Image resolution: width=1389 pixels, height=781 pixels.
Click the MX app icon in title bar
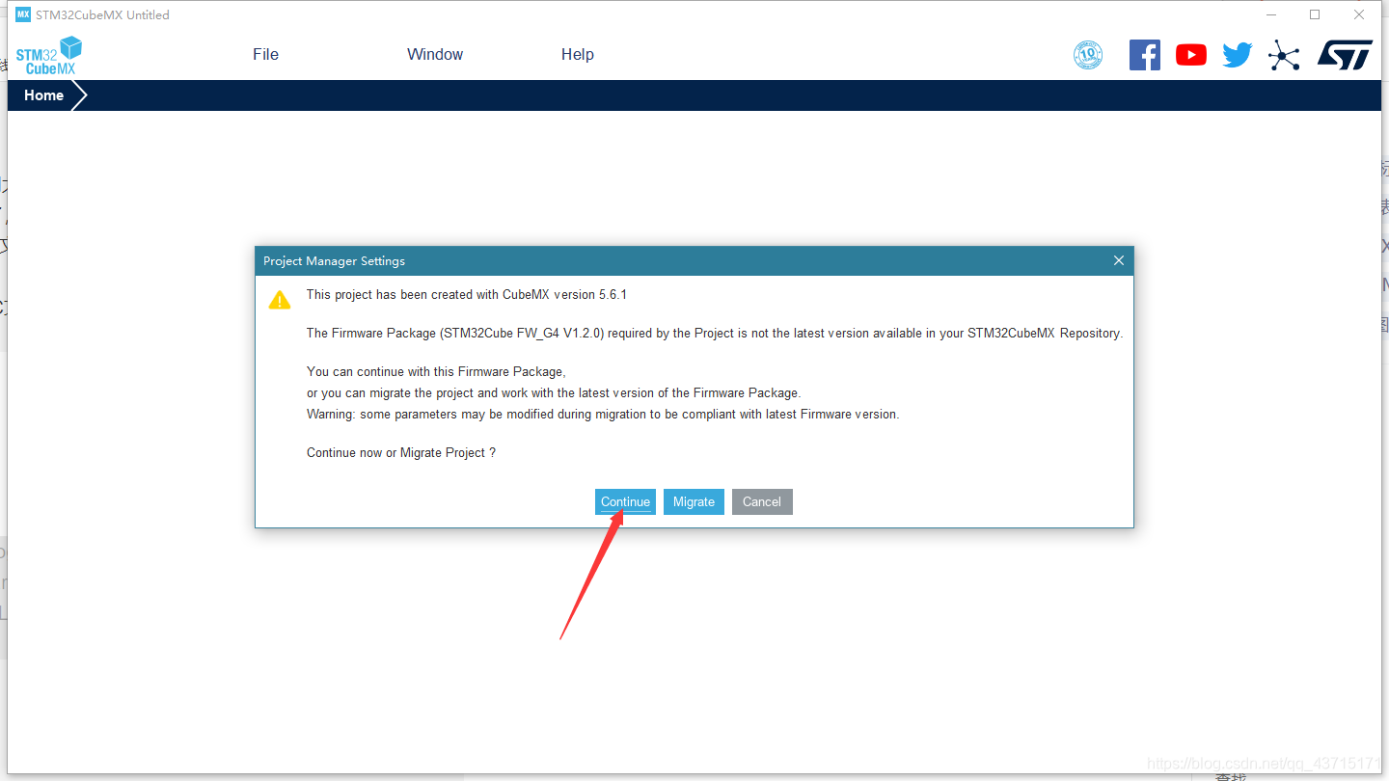(23, 14)
